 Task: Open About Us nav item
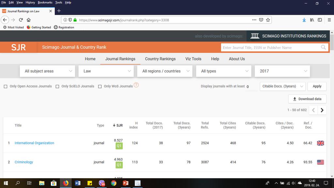tap(237, 59)
